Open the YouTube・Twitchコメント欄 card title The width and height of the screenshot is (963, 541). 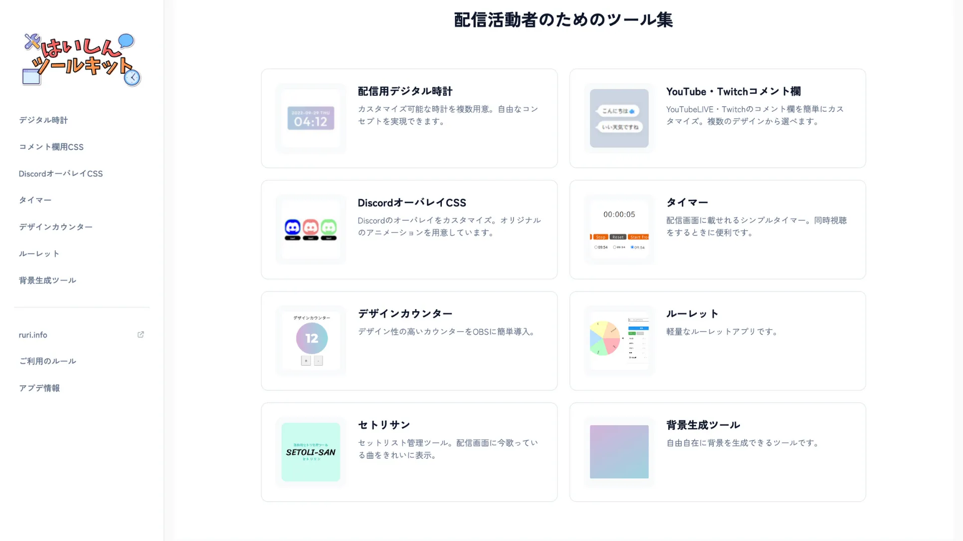[733, 91]
